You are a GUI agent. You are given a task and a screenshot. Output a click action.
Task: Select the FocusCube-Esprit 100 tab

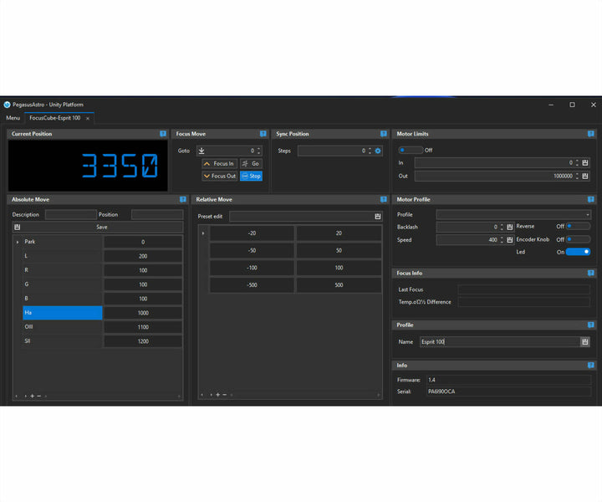pos(55,118)
